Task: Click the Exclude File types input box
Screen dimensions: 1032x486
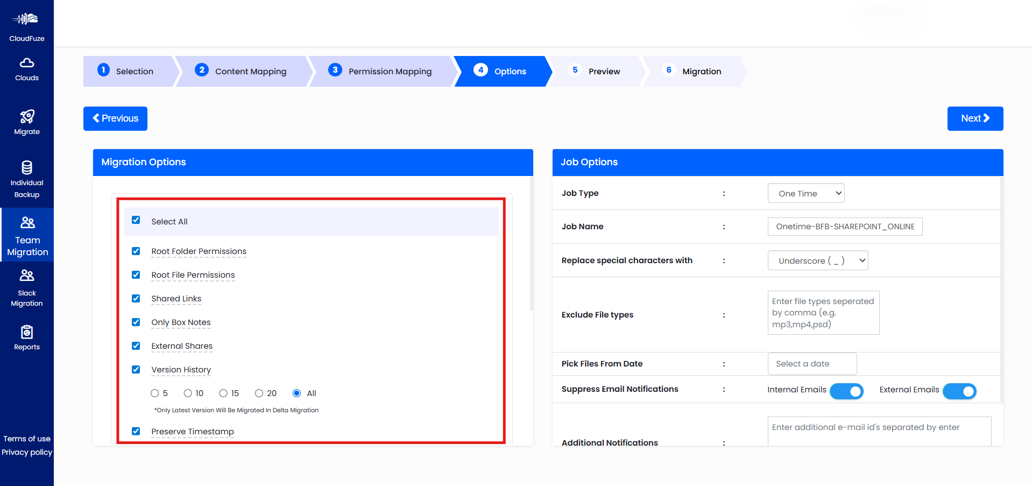Action: pos(823,313)
